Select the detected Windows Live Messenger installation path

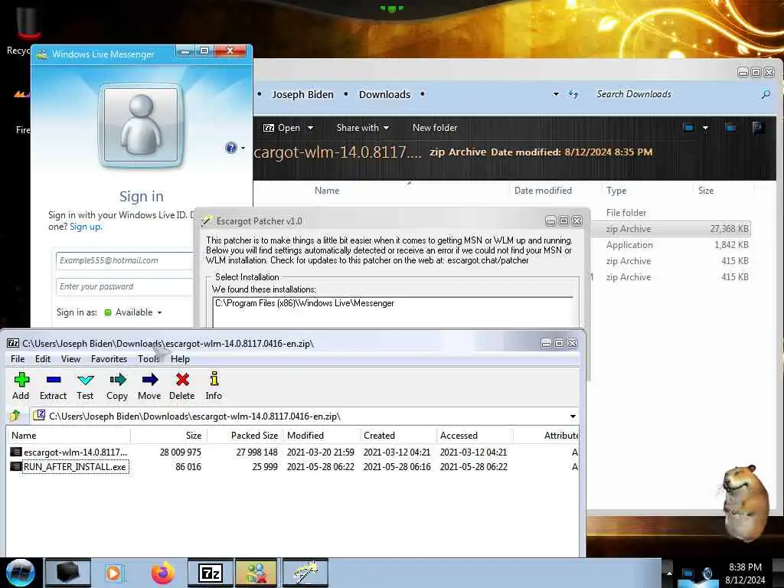point(305,303)
